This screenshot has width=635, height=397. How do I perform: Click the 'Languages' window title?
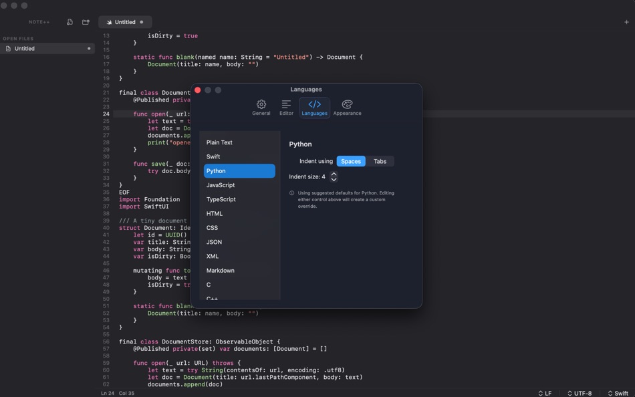[x=306, y=90]
